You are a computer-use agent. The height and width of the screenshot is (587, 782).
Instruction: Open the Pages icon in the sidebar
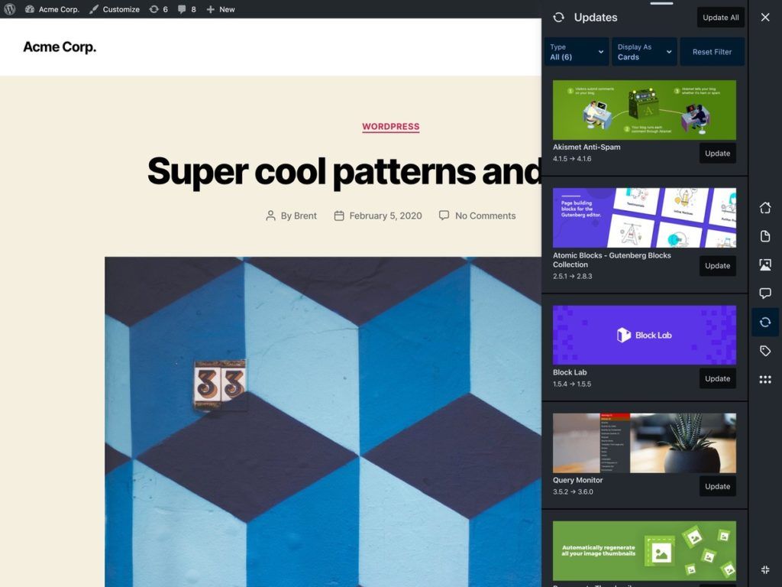765,236
